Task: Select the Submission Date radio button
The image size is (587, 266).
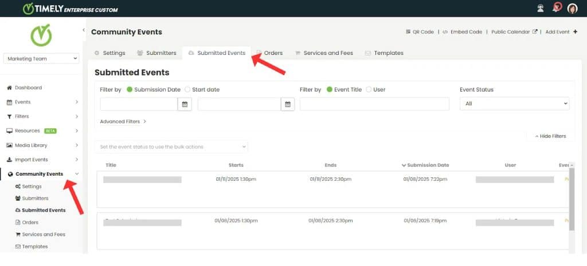Action: click(x=130, y=90)
